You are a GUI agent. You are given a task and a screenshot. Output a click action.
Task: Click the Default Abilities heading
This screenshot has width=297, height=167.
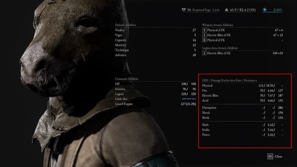click(125, 25)
